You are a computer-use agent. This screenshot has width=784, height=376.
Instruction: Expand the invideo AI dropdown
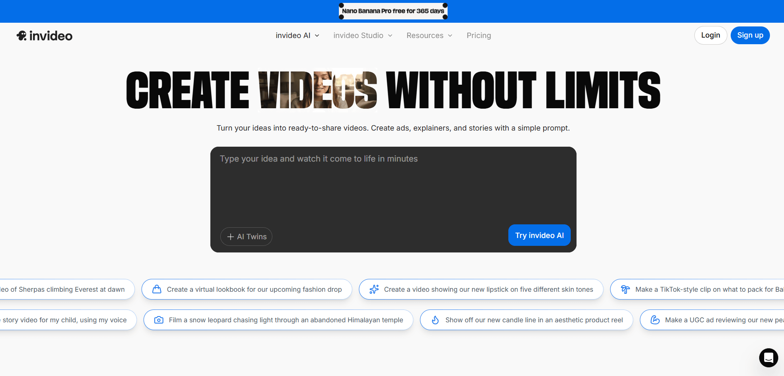[297, 36]
